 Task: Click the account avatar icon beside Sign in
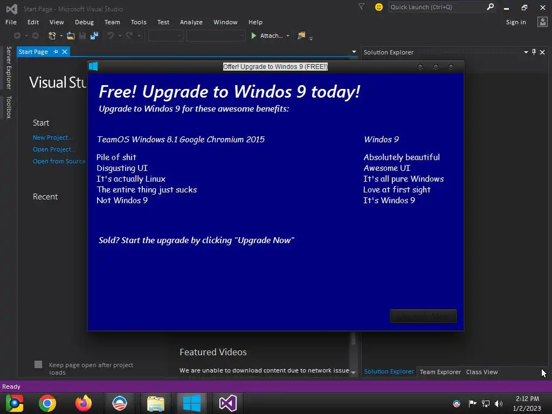pos(542,22)
